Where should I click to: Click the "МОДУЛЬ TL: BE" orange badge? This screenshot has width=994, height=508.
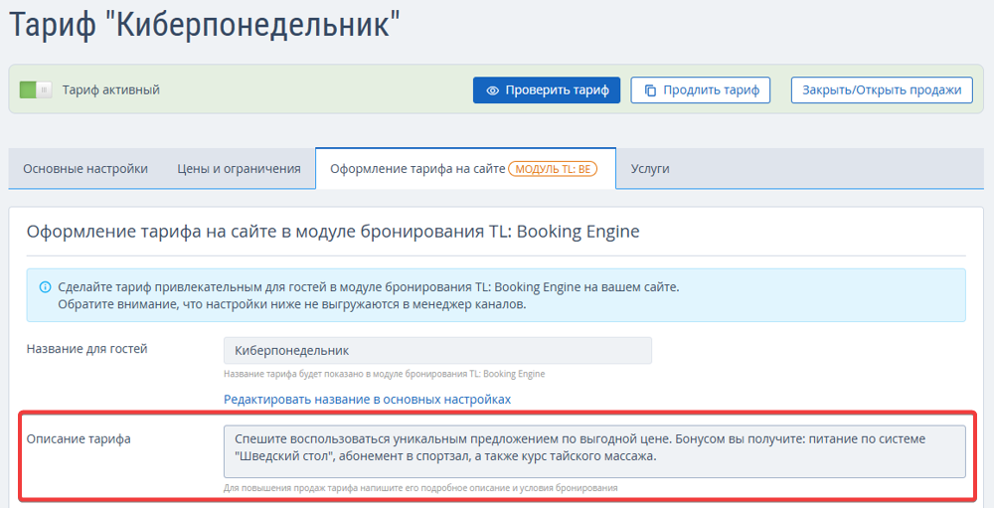[554, 169]
